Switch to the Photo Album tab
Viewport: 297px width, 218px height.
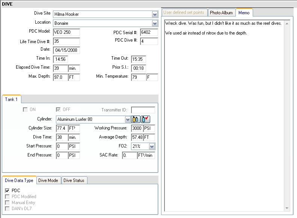click(221, 12)
